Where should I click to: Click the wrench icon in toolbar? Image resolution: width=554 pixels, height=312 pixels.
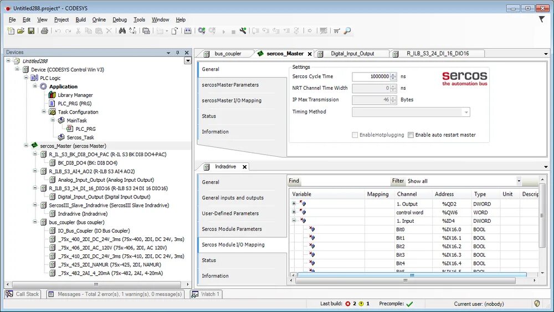(243, 31)
